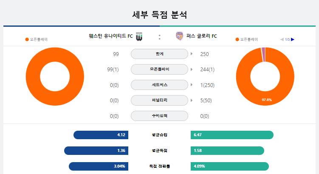Expand arrow beside 세트피스 row

[x=192, y=85]
